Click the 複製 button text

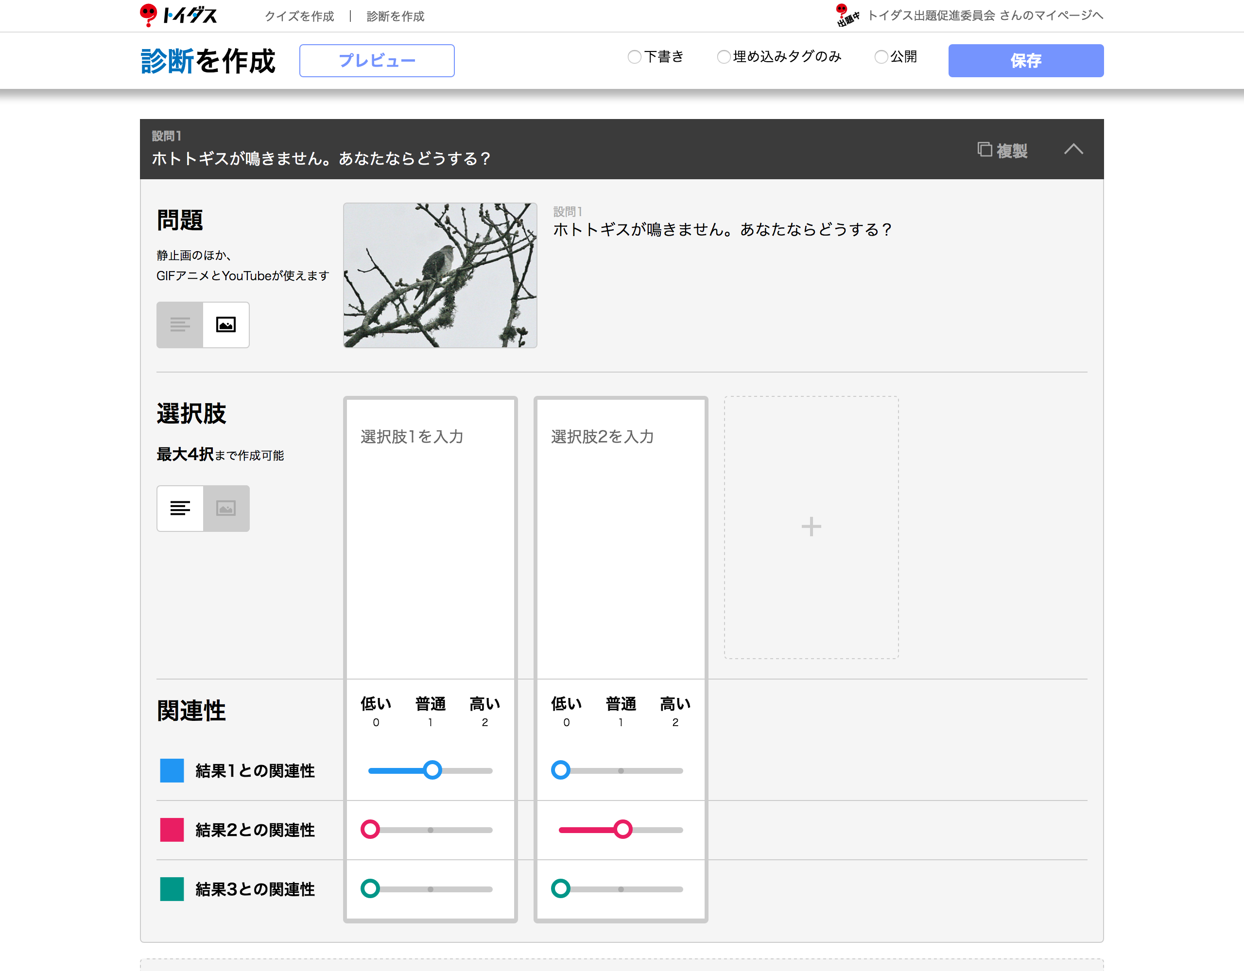coord(1012,151)
